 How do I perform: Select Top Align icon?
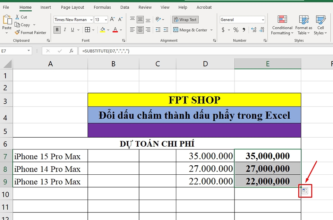[132, 19]
